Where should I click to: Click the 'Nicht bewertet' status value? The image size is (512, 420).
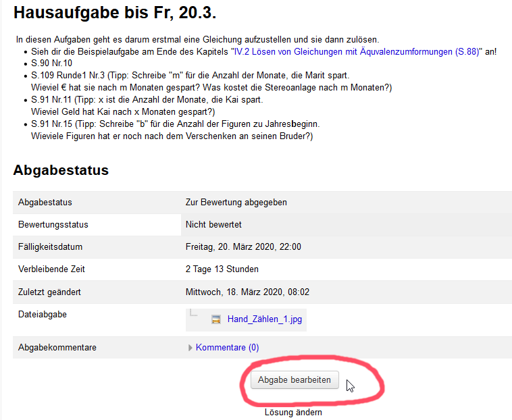(x=213, y=224)
